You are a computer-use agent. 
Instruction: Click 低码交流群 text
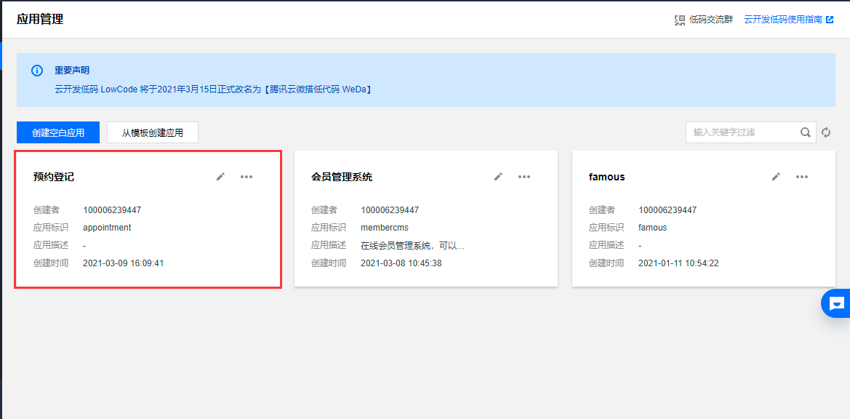point(711,20)
